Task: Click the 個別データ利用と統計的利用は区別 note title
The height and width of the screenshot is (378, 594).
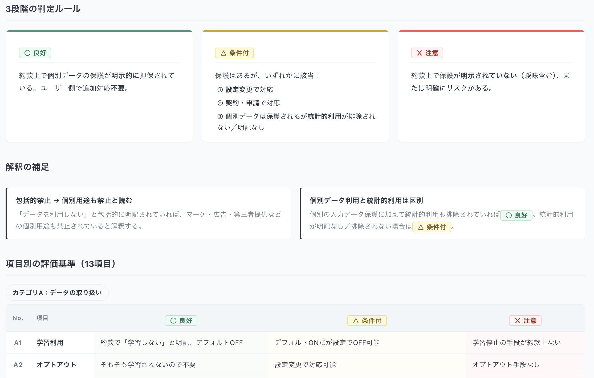Action: click(x=366, y=200)
